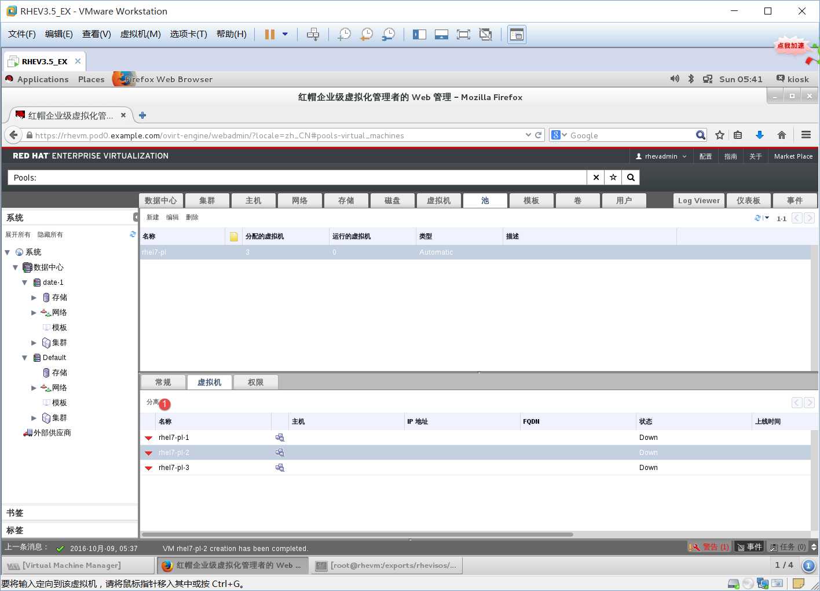The image size is (820, 591).
Task: Select 外部供应商 in the tree
Action: pos(52,433)
